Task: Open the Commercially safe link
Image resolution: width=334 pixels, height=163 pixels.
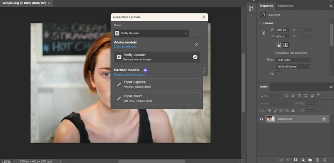Action: pos(125,47)
